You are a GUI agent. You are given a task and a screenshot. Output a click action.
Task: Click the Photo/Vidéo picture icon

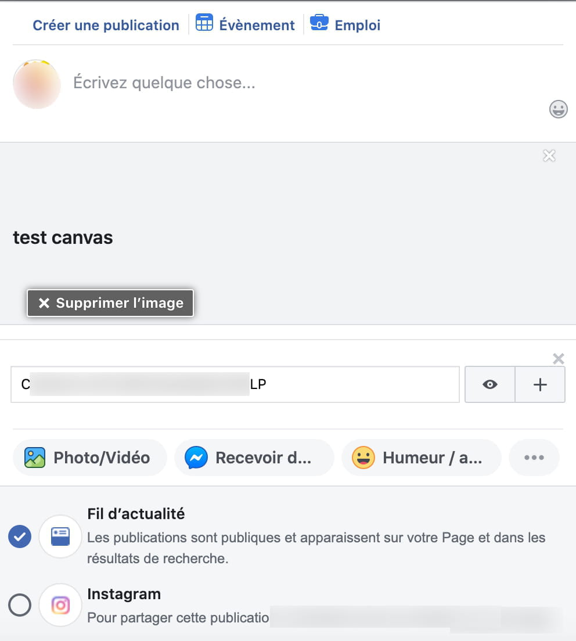35,458
